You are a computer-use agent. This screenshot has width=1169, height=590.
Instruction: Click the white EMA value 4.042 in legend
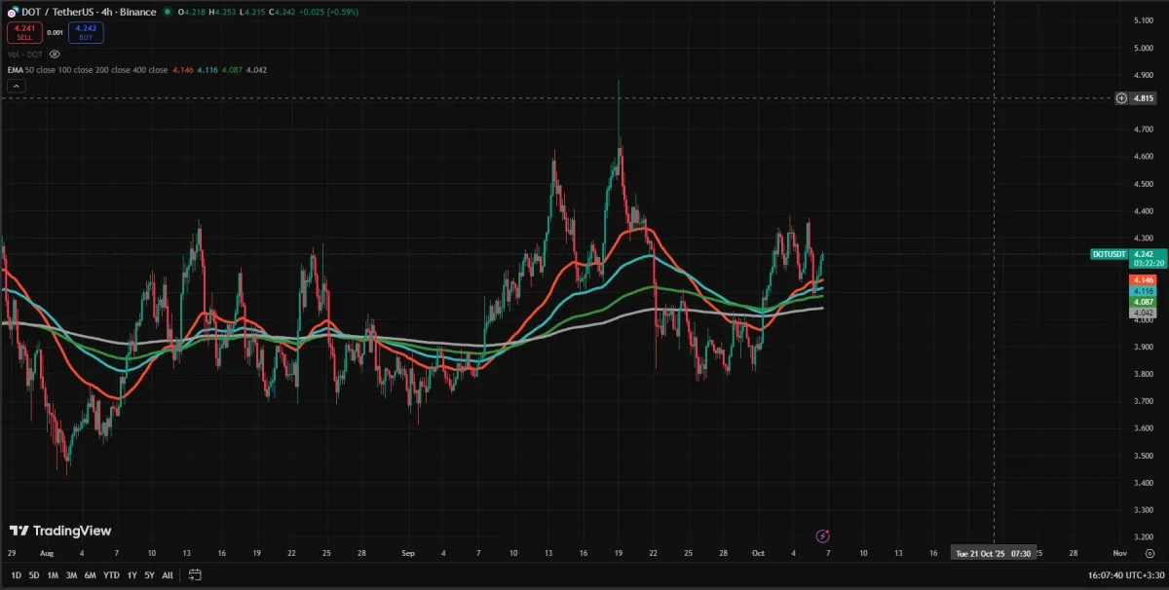coord(257,70)
